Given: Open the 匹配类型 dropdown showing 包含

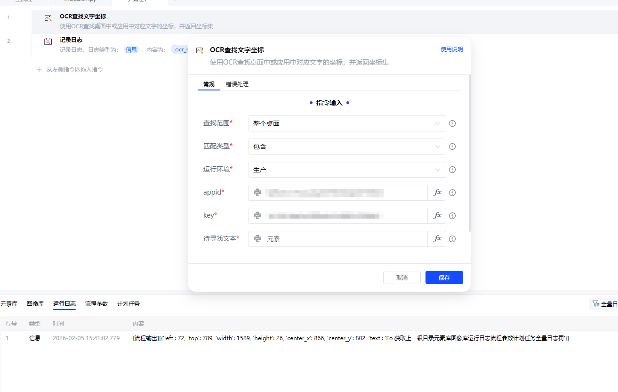Looking at the screenshot, I should (x=346, y=147).
